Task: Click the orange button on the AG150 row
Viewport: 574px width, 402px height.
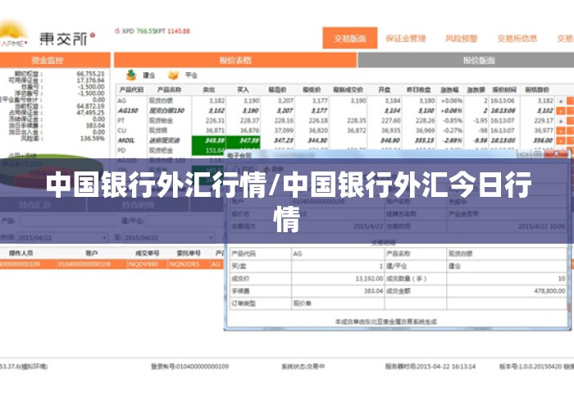Action: point(560,111)
